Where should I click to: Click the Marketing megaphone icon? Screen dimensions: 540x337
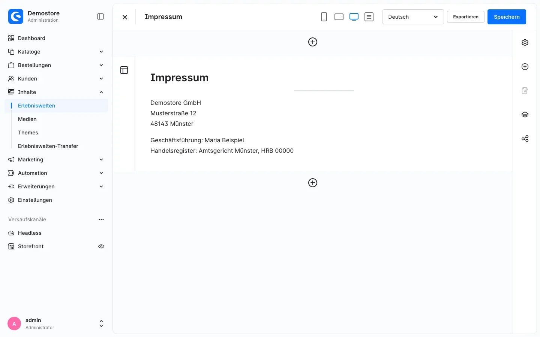tap(11, 160)
